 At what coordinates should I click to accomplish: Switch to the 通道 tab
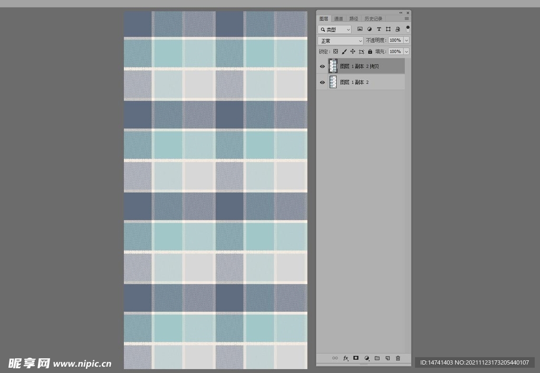coord(339,19)
